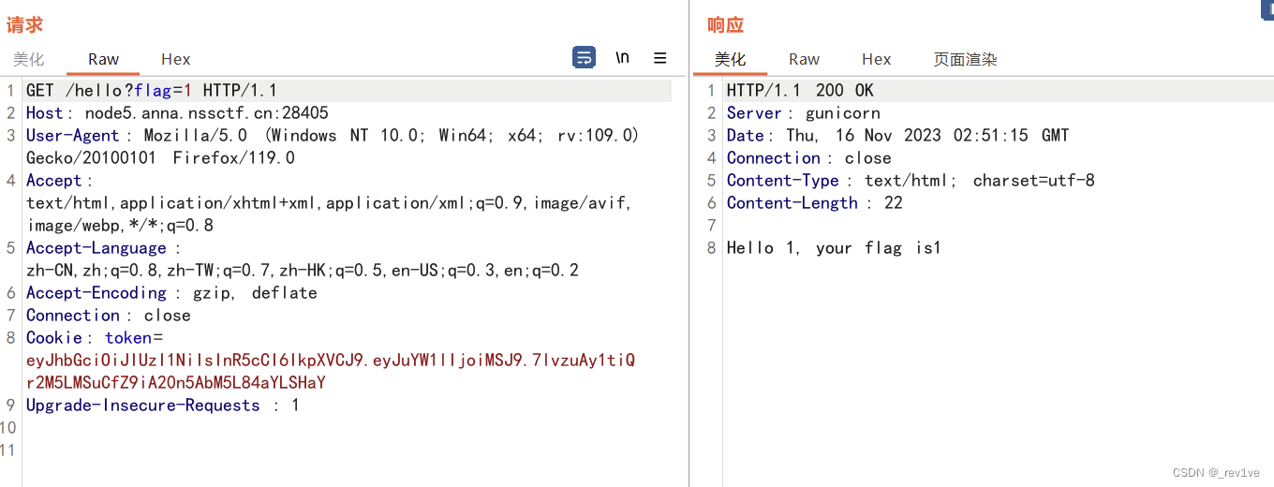Screen dimensions: 1274x487
Task: Open the request Hex tab
Action: [x=175, y=59]
